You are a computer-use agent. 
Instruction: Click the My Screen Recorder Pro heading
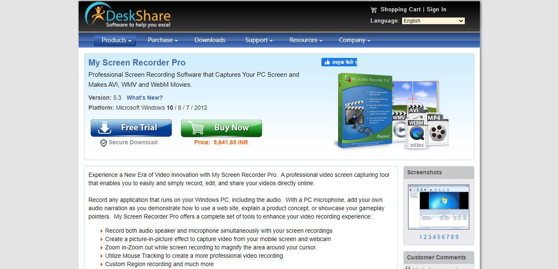click(137, 63)
